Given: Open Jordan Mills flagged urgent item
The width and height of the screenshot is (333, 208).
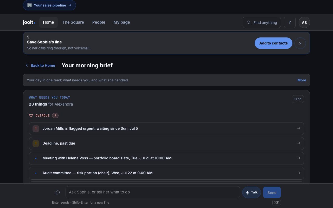Looking at the screenshot, I should point(166,129).
